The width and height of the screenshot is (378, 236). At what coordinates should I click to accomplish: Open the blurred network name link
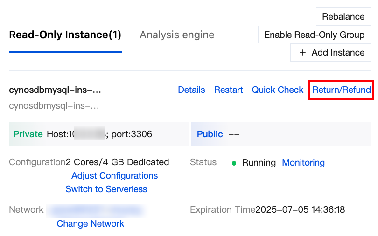click(96, 210)
